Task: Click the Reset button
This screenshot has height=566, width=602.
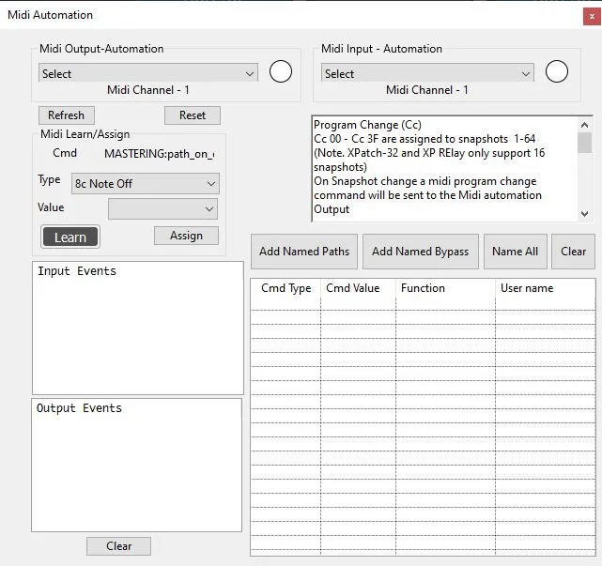Action: [x=193, y=115]
